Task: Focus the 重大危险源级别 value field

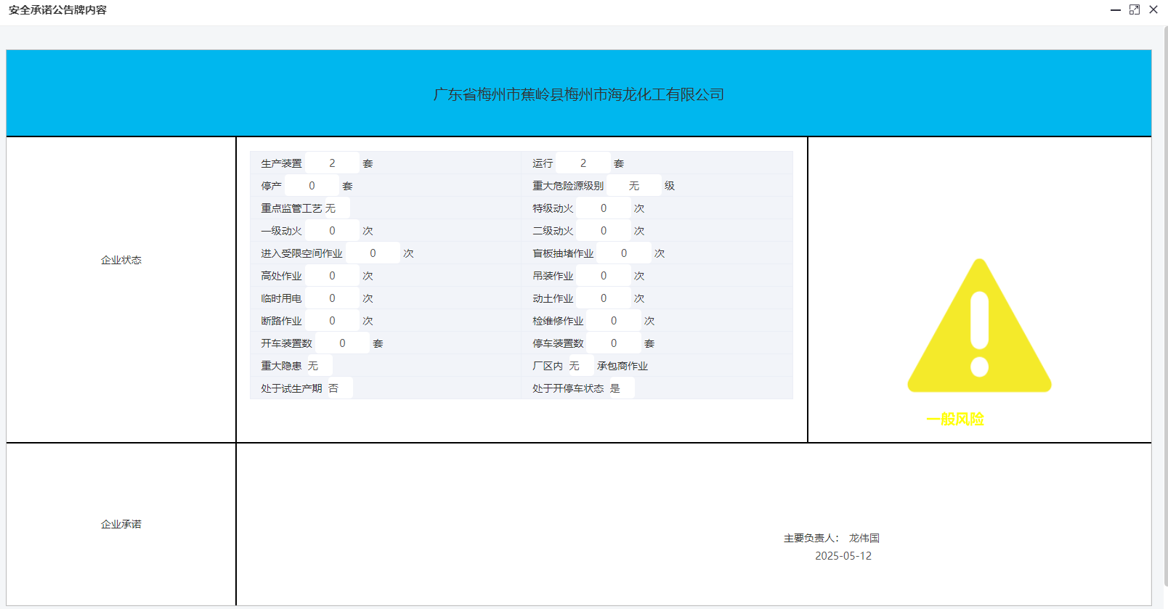Action: pyautogui.click(x=633, y=186)
